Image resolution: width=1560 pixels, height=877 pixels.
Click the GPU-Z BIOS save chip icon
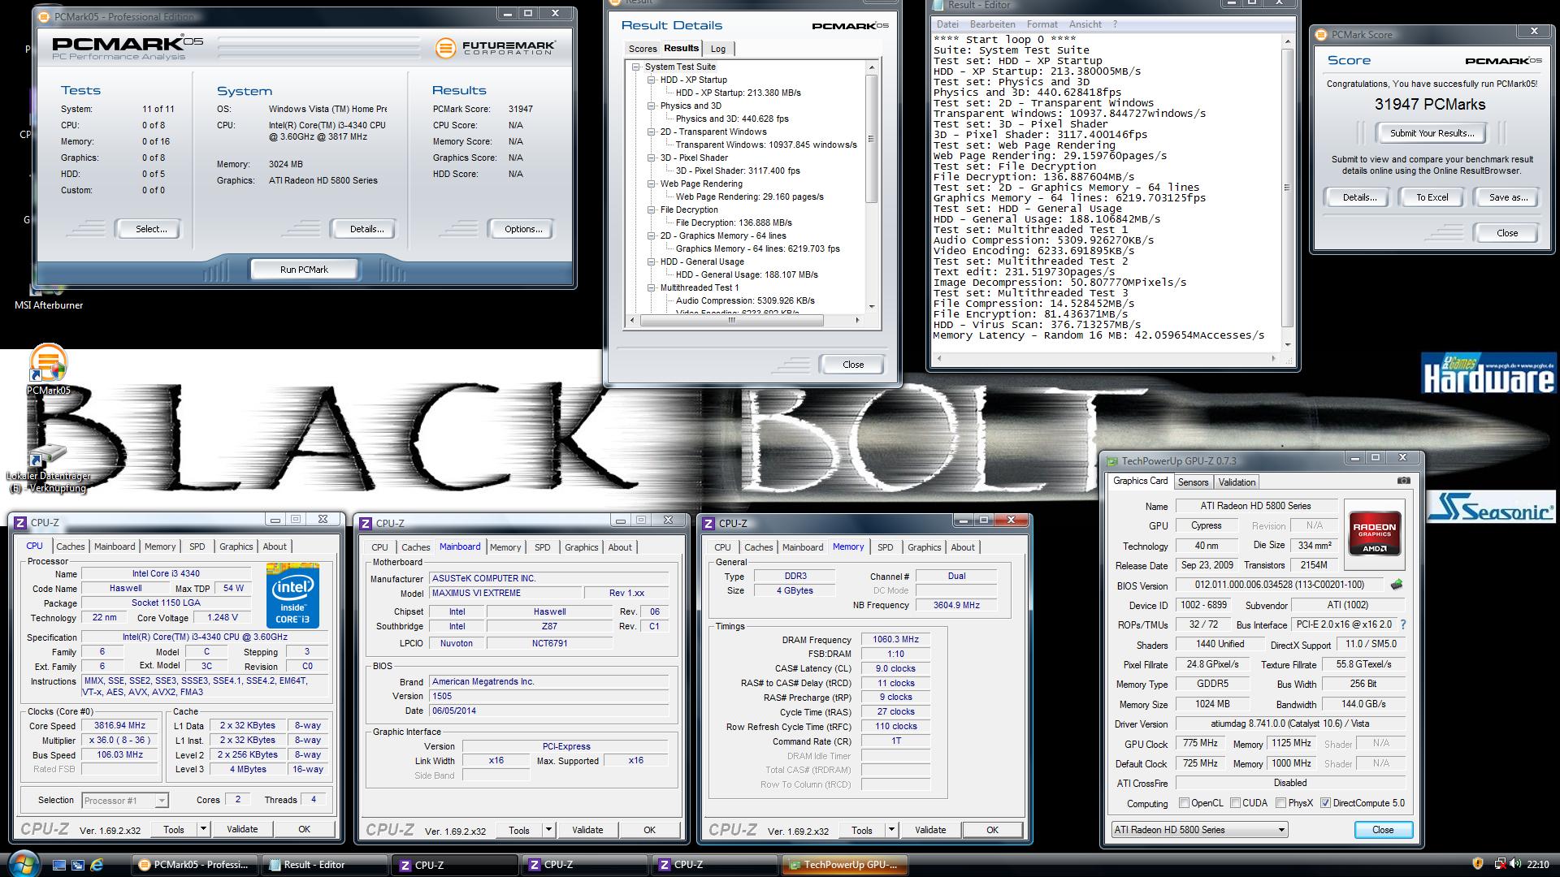[1397, 585]
